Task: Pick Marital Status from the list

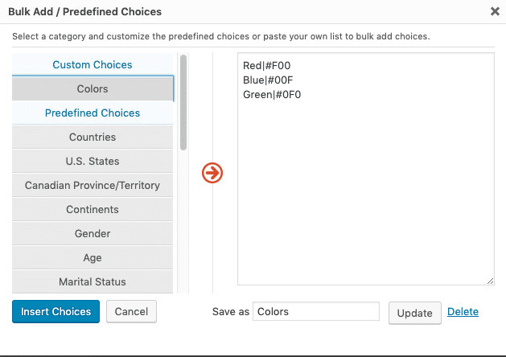Action: point(93,282)
